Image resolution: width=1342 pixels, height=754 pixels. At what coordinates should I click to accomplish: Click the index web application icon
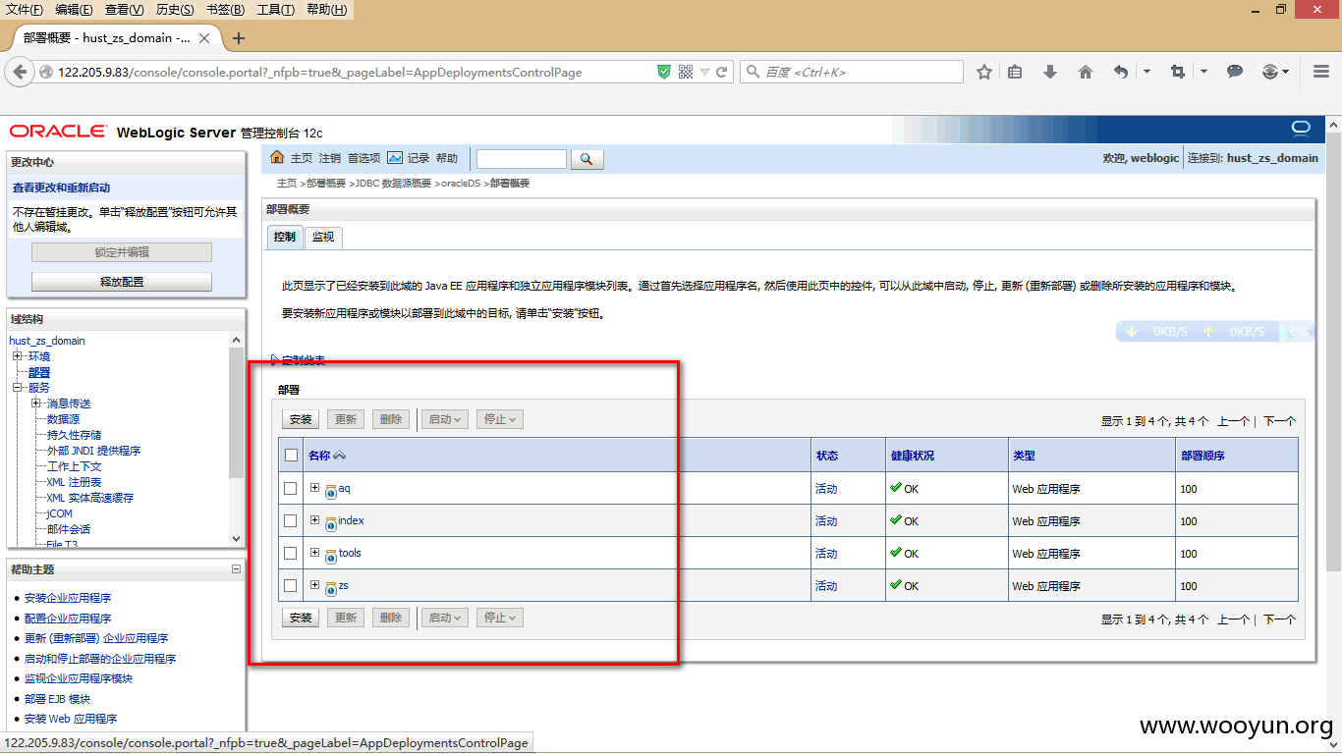[x=331, y=523]
